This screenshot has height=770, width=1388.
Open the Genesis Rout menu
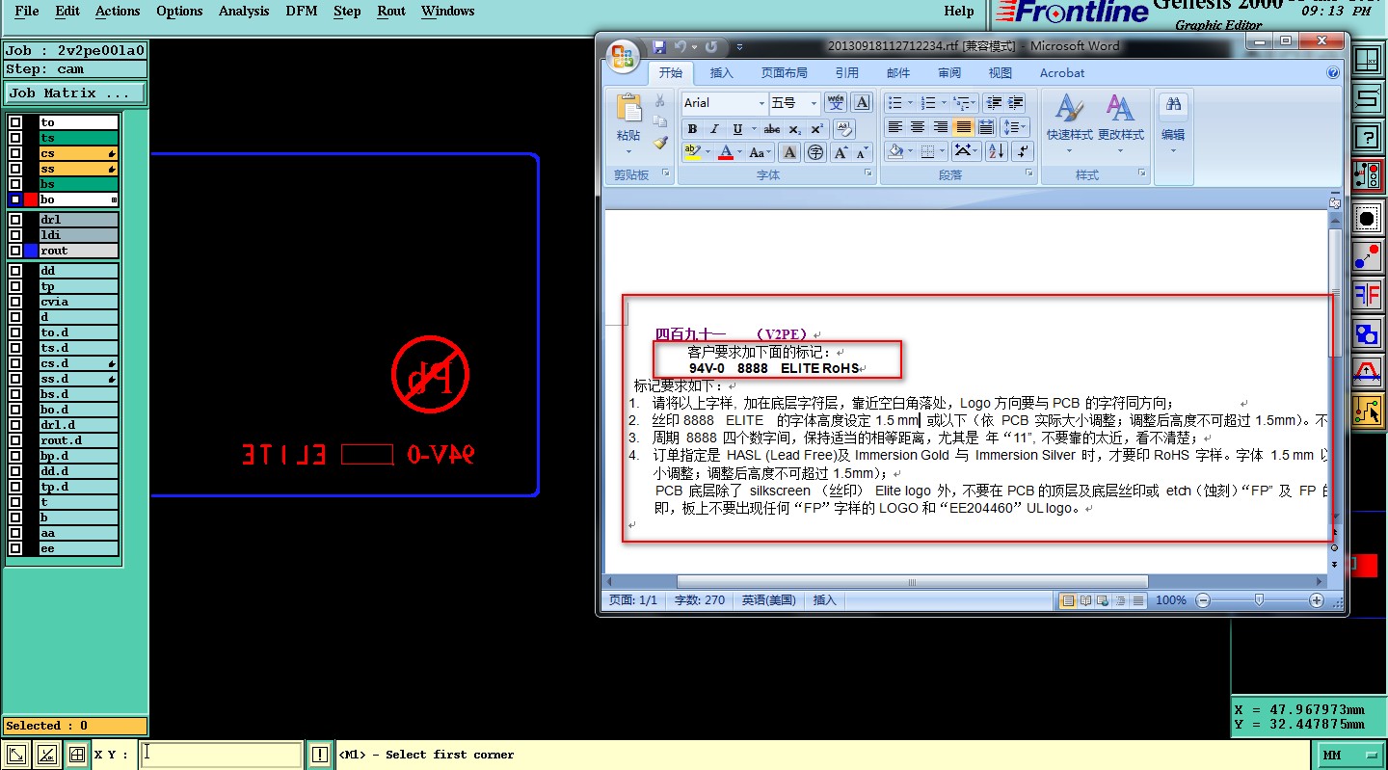click(x=391, y=12)
